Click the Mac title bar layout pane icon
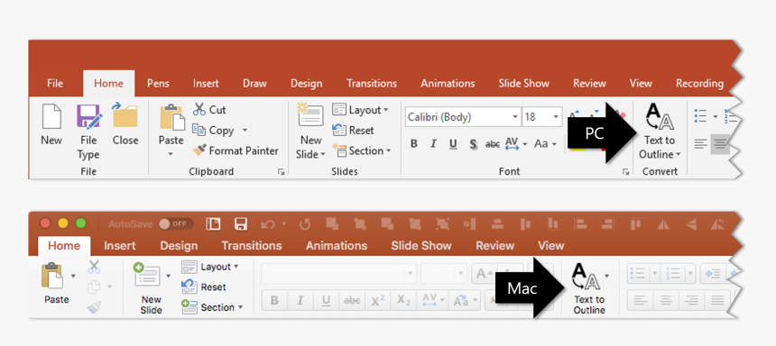 213,224
